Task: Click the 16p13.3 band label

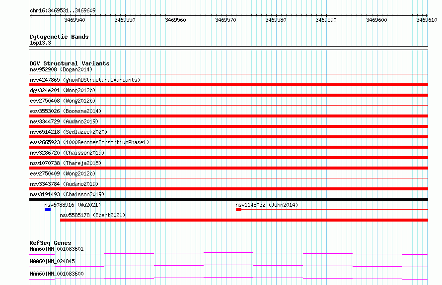Action: pyautogui.click(x=40, y=43)
